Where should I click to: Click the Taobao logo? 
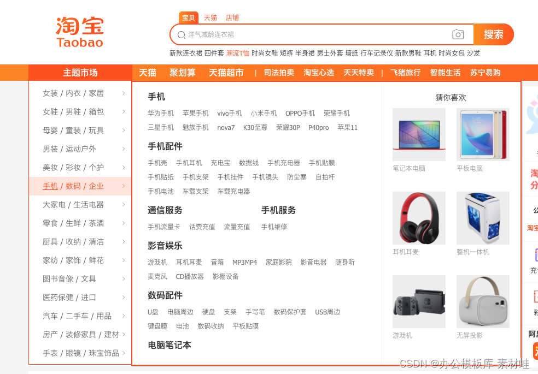click(80, 32)
